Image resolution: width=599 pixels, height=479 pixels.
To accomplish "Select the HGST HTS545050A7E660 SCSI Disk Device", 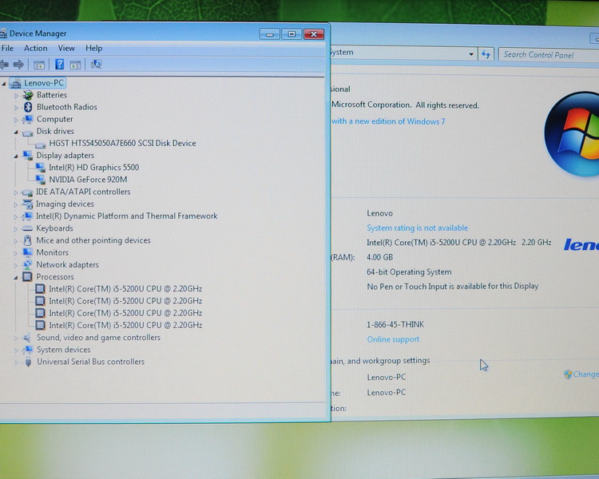I will coord(122,143).
